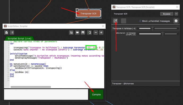Click the new script template icon in Script Editor
Viewport: 183px width, 105px height.
pos(6,32)
